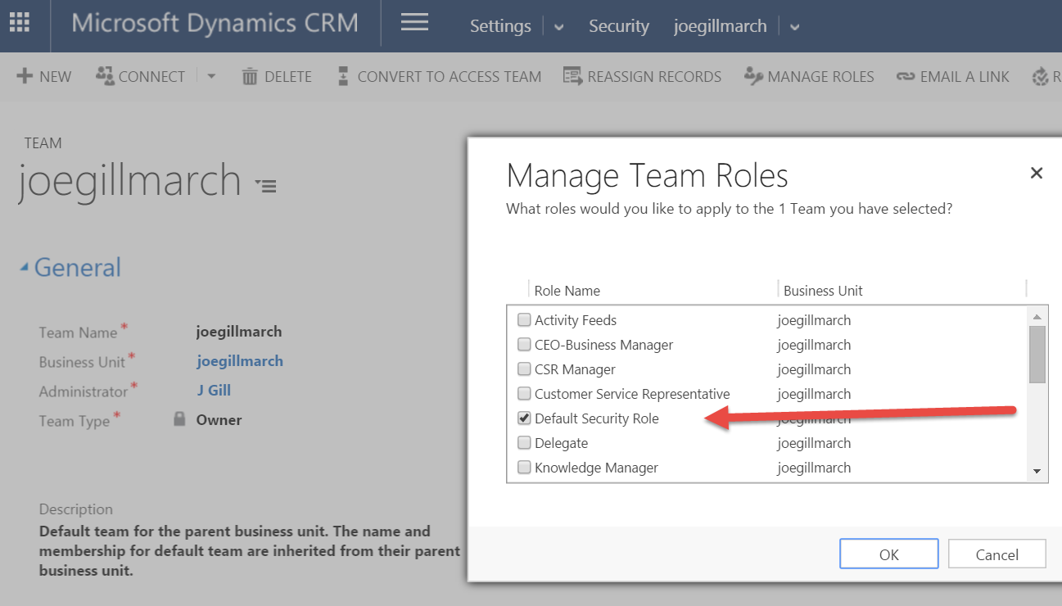The image size is (1062, 606).
Task: Dismiss the dialog with Cancel
Action: click(x=997, y=554)
